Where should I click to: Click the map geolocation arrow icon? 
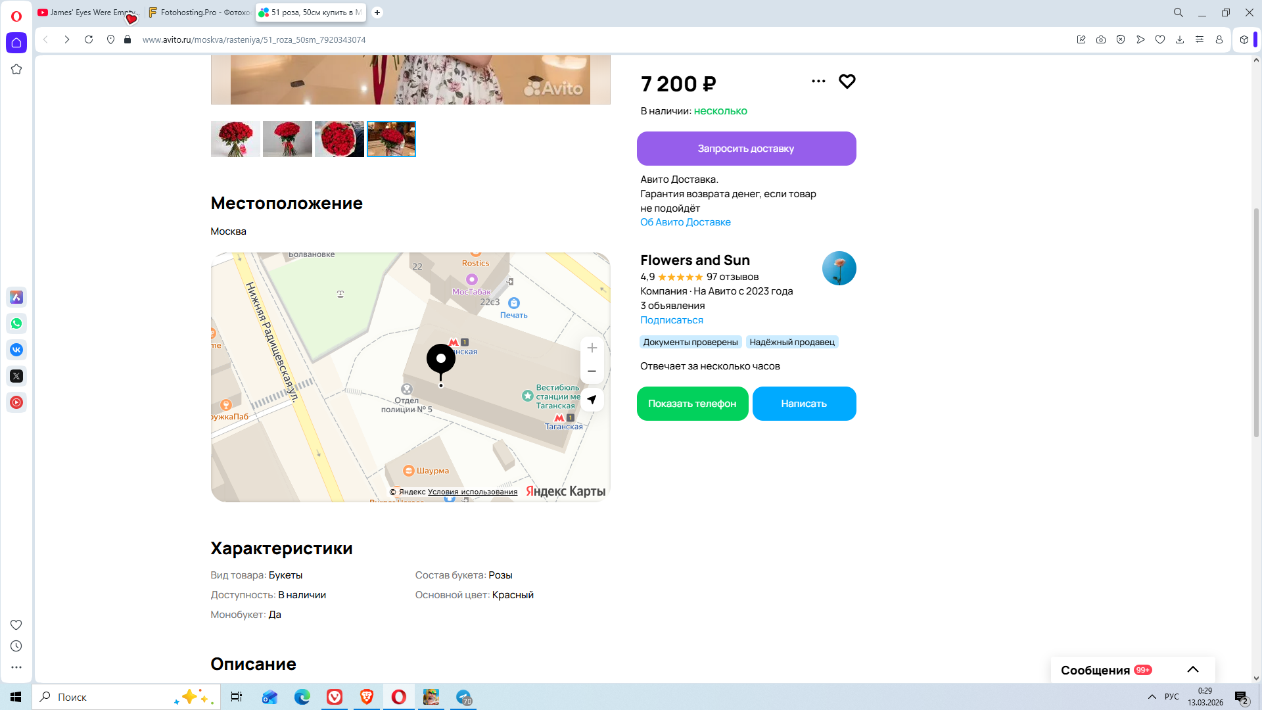592,400
